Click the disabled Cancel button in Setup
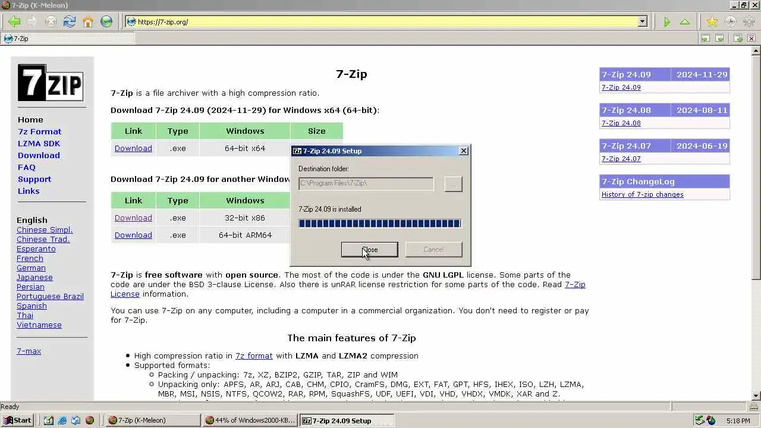Image resolution: width=761 pixels, height=428 pixels. pyautogui.click(x=434, y=250)
